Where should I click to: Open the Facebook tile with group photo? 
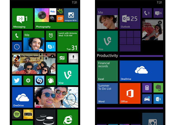pyautogui.click(x=34, y=64)
